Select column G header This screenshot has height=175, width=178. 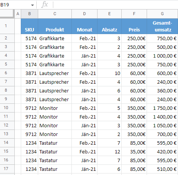(x=163, y=14)
